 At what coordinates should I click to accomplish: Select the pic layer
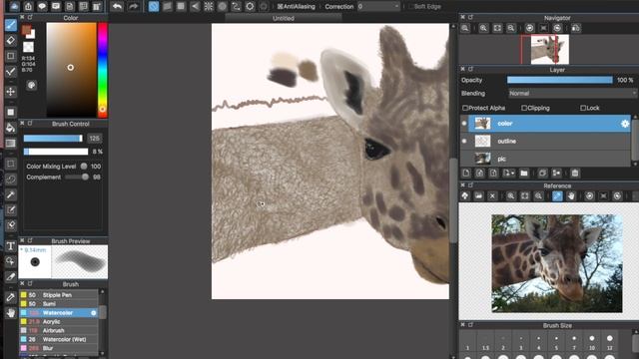tap(549, 159)
